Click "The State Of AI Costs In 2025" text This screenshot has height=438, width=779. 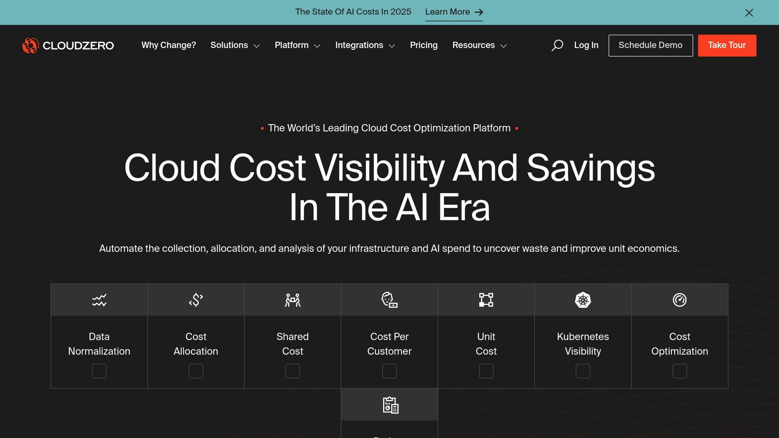point(353,12)
